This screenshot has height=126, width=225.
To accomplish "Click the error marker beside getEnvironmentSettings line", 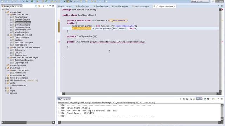I will tap(59, 42).
